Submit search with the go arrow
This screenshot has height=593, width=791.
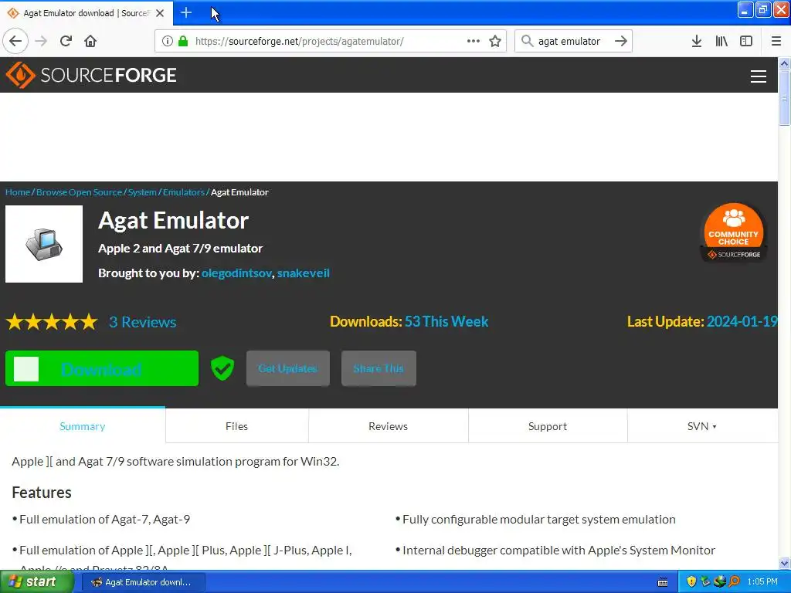click(x=621, y=41)
